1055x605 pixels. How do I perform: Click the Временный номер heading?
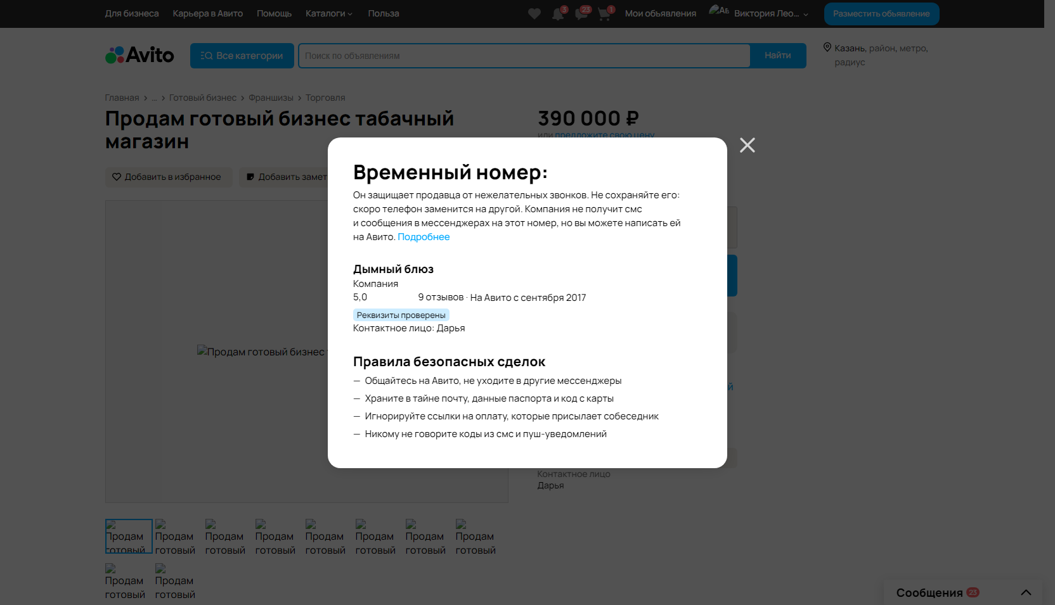click(450, 172)
